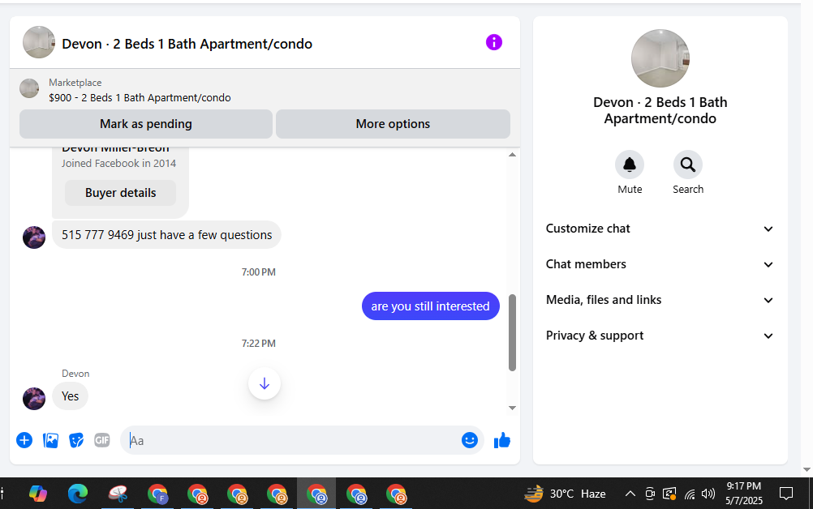Open Wi-Fi network settings in tray
This screenshot has width=813, height=509.
pos(690,494)
